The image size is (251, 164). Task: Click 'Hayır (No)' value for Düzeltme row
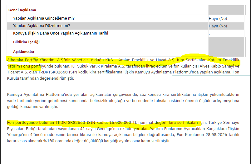(218, 26)
